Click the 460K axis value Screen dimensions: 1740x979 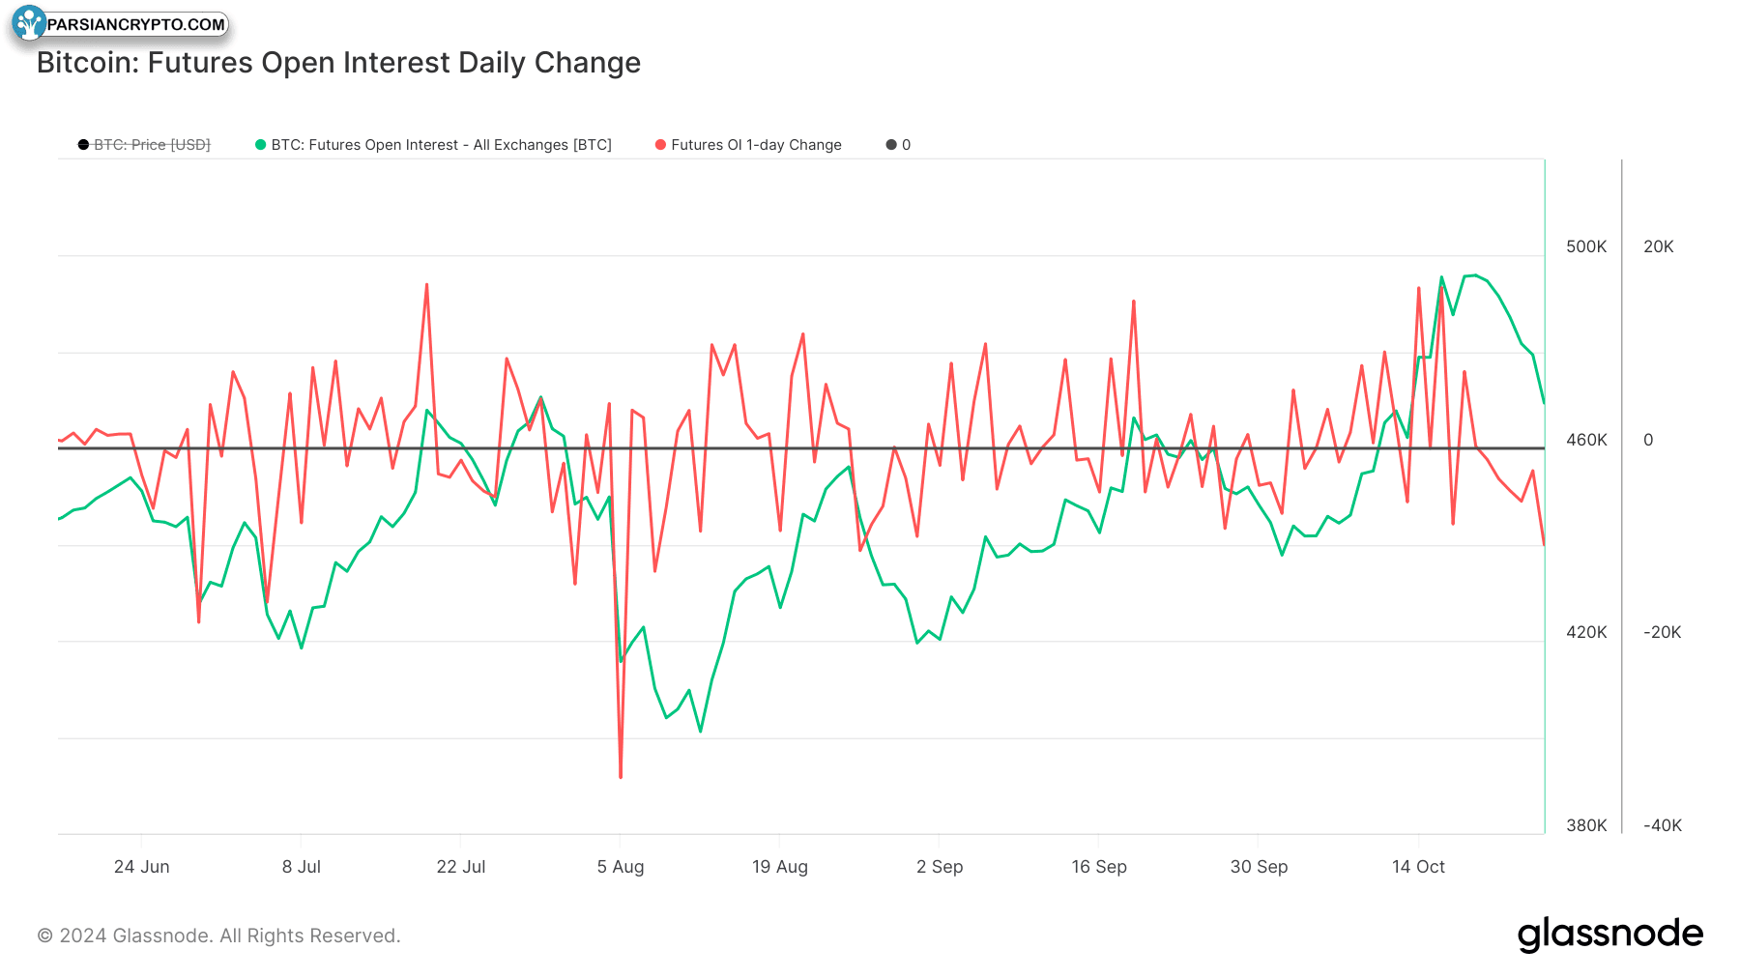[x=1586, y=440]
